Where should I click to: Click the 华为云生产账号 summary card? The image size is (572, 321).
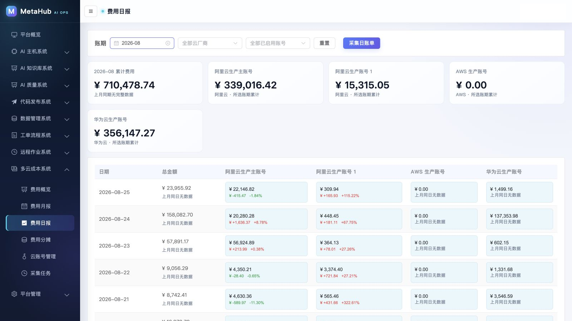pyautogui.click(x=145, y=131)
